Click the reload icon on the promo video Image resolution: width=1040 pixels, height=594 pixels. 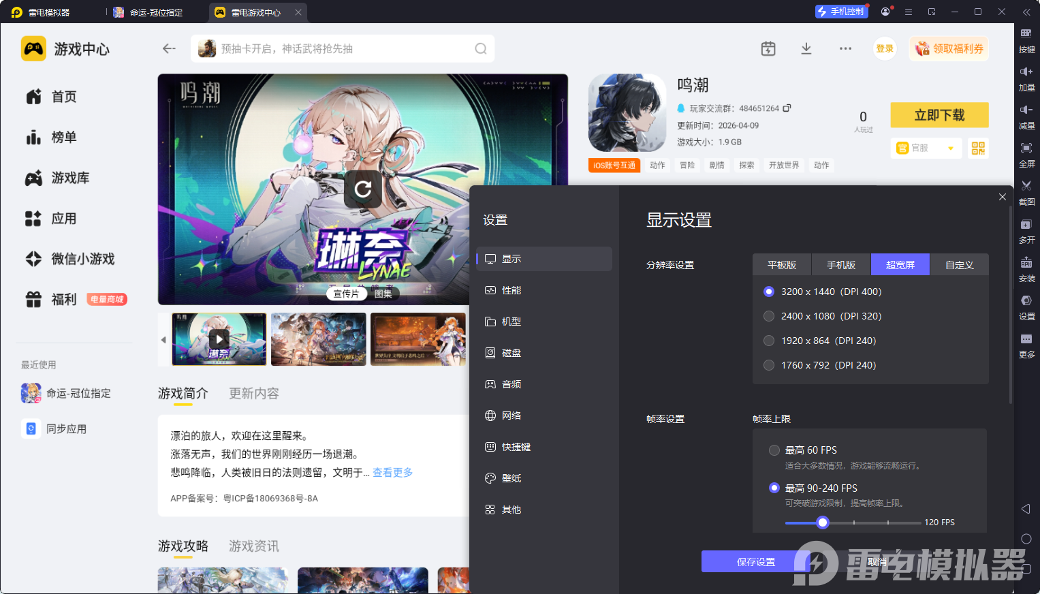click(x=363, y=189)
